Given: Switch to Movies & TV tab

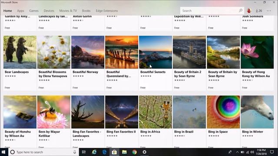Looking at the screenshot, I should tap(68, 11).
